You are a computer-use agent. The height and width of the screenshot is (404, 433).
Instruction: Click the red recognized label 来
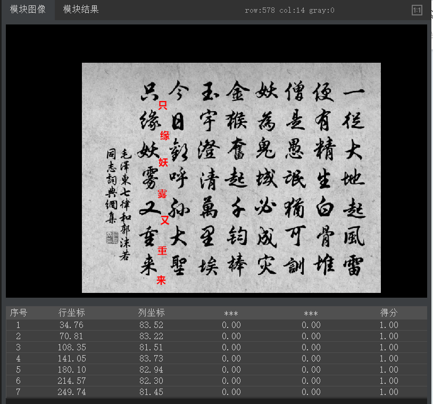pyautogui.click(x=161, y=280)
